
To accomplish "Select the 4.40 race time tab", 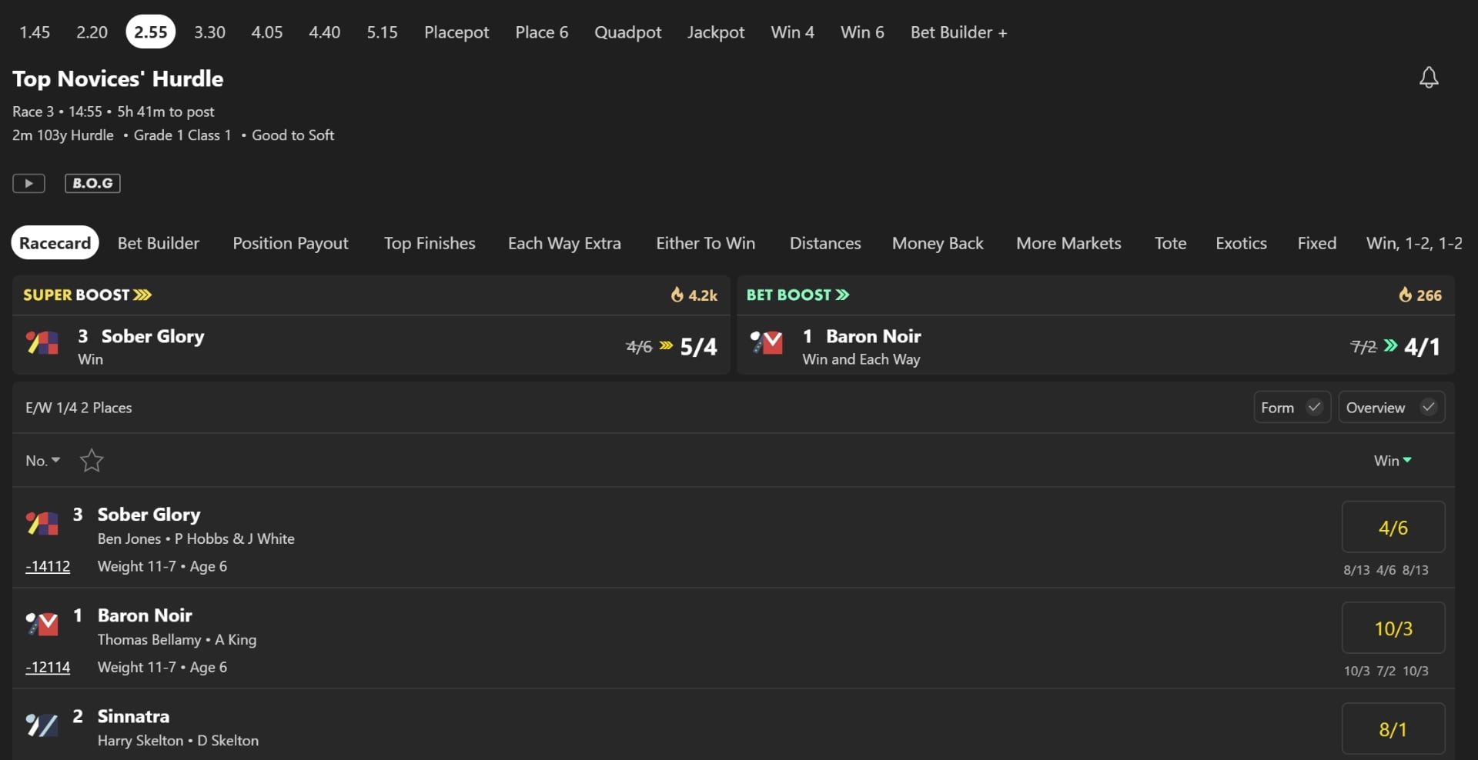I will [x=325, y=32].
